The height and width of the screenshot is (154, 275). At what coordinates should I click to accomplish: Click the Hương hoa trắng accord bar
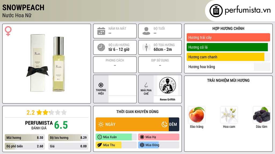click(228, 67)
